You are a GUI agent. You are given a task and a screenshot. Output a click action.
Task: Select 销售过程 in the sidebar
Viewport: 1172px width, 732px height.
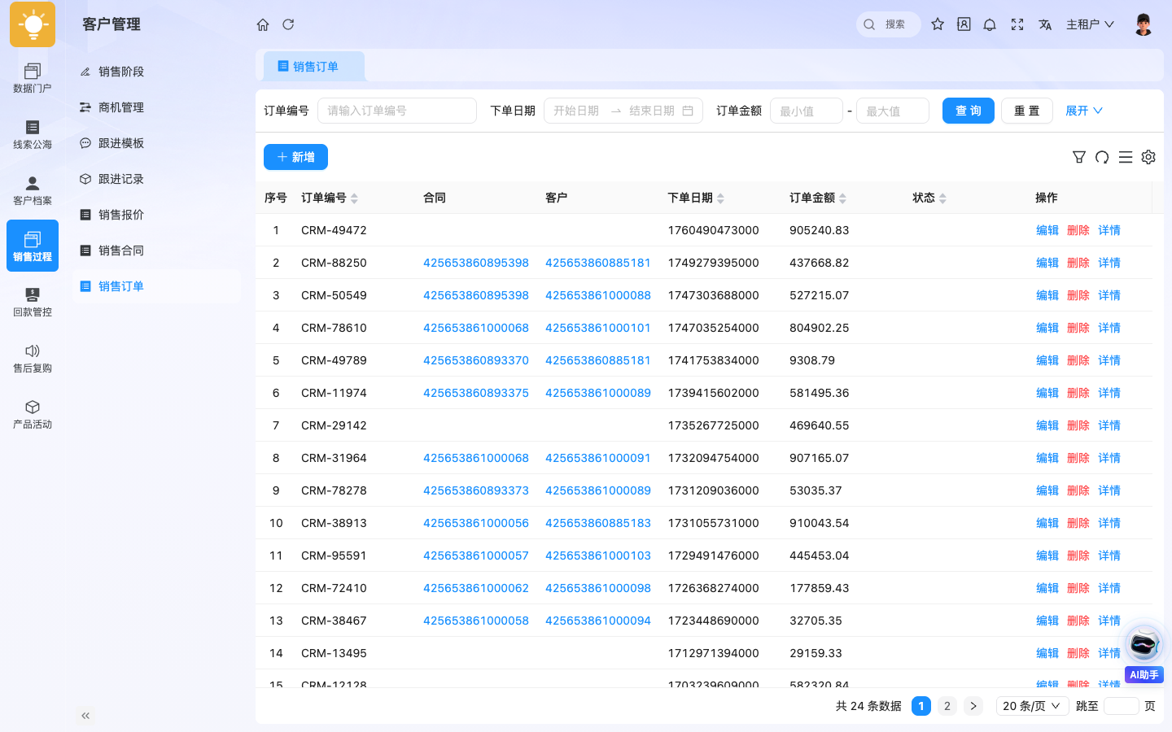33,246
